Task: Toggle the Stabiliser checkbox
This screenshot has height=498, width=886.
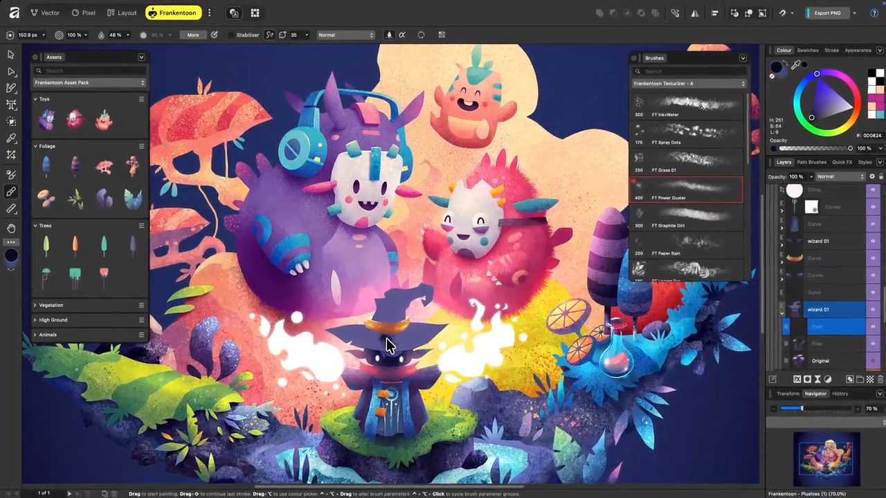Action: tap(230, 35)
